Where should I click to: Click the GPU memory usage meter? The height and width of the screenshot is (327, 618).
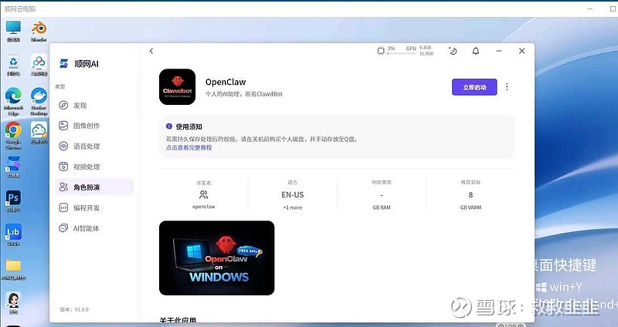(419, 50)
